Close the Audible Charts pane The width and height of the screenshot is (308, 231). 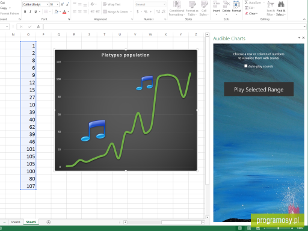(303, 38)
